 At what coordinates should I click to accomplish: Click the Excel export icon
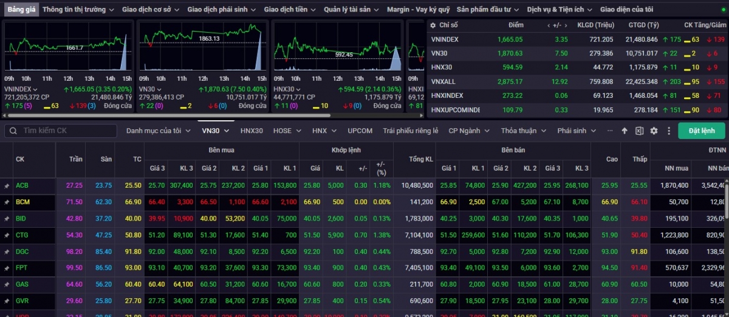(639, 131)
